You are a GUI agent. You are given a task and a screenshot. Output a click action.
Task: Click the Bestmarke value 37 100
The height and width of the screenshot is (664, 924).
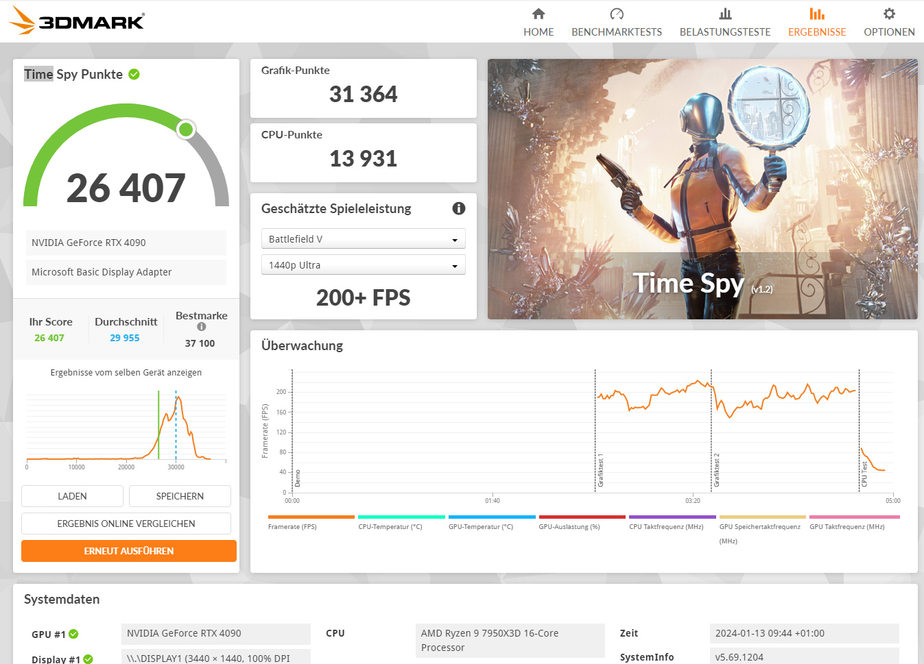(200, 343)
